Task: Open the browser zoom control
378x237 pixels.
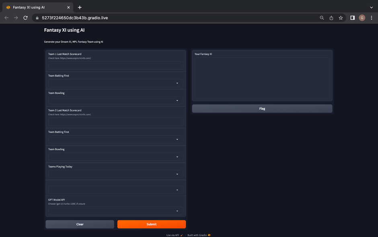Action: point(322,18)
